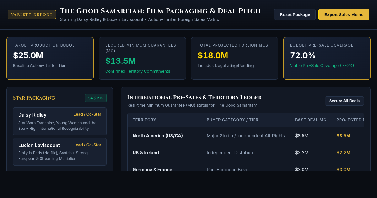
Task: Click UK & Ireland base deal $2.2M
Action: (302, 153)
